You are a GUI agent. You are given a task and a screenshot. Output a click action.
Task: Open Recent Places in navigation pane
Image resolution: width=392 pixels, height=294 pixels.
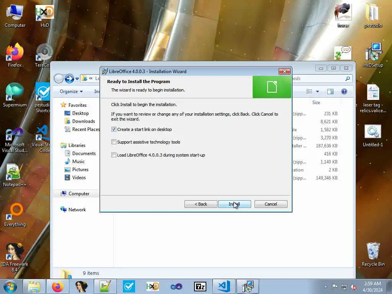tap(86, 129)
